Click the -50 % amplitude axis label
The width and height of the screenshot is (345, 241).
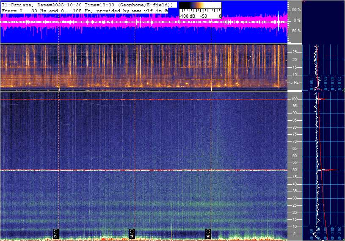coord(295,31)
